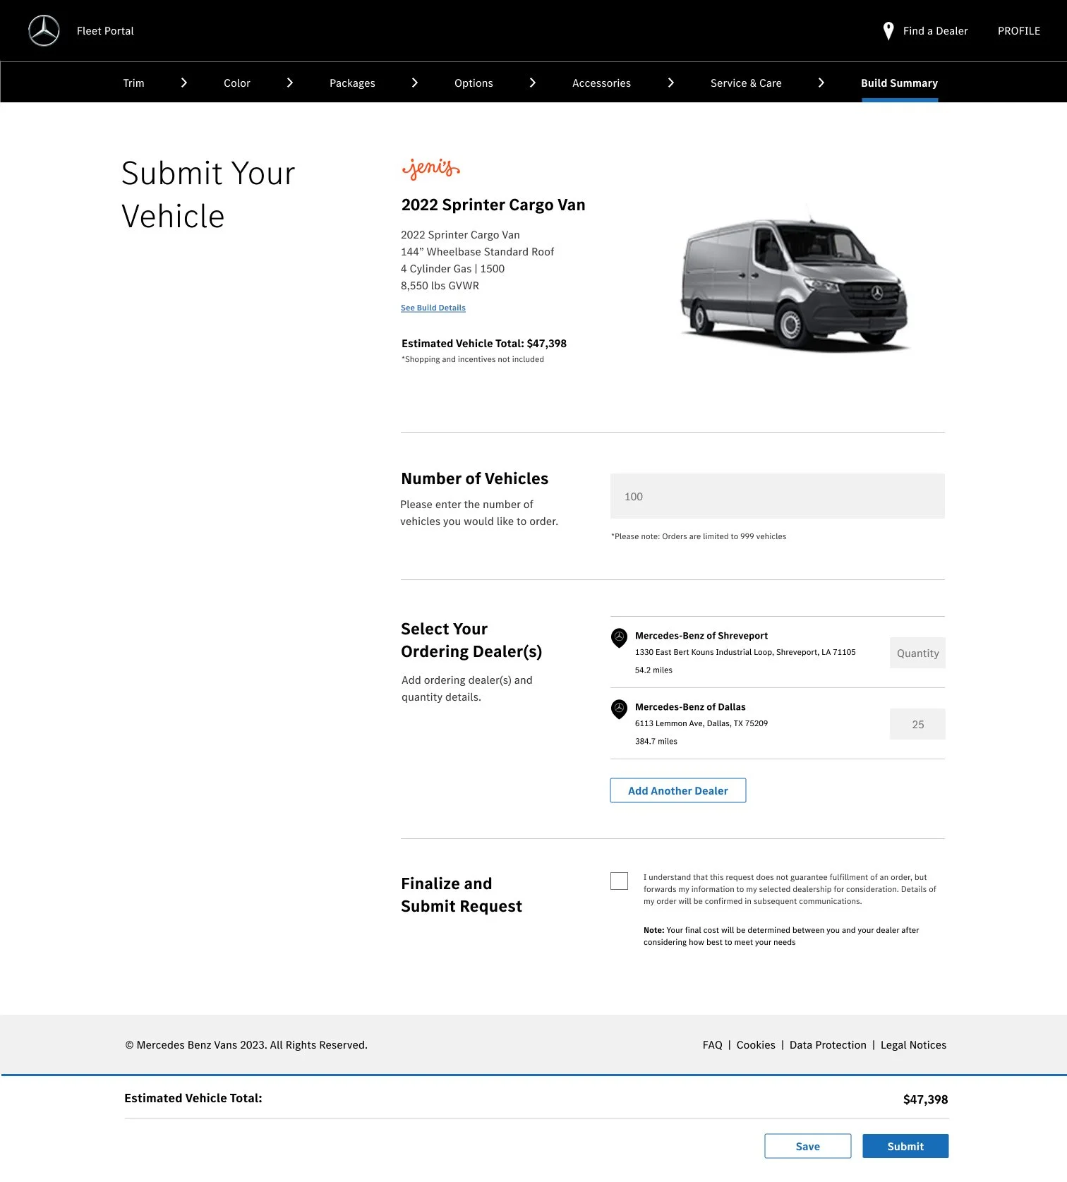
Task: Click the 2022 Sprinter Cargo Van heading
Action: [493, 205]
